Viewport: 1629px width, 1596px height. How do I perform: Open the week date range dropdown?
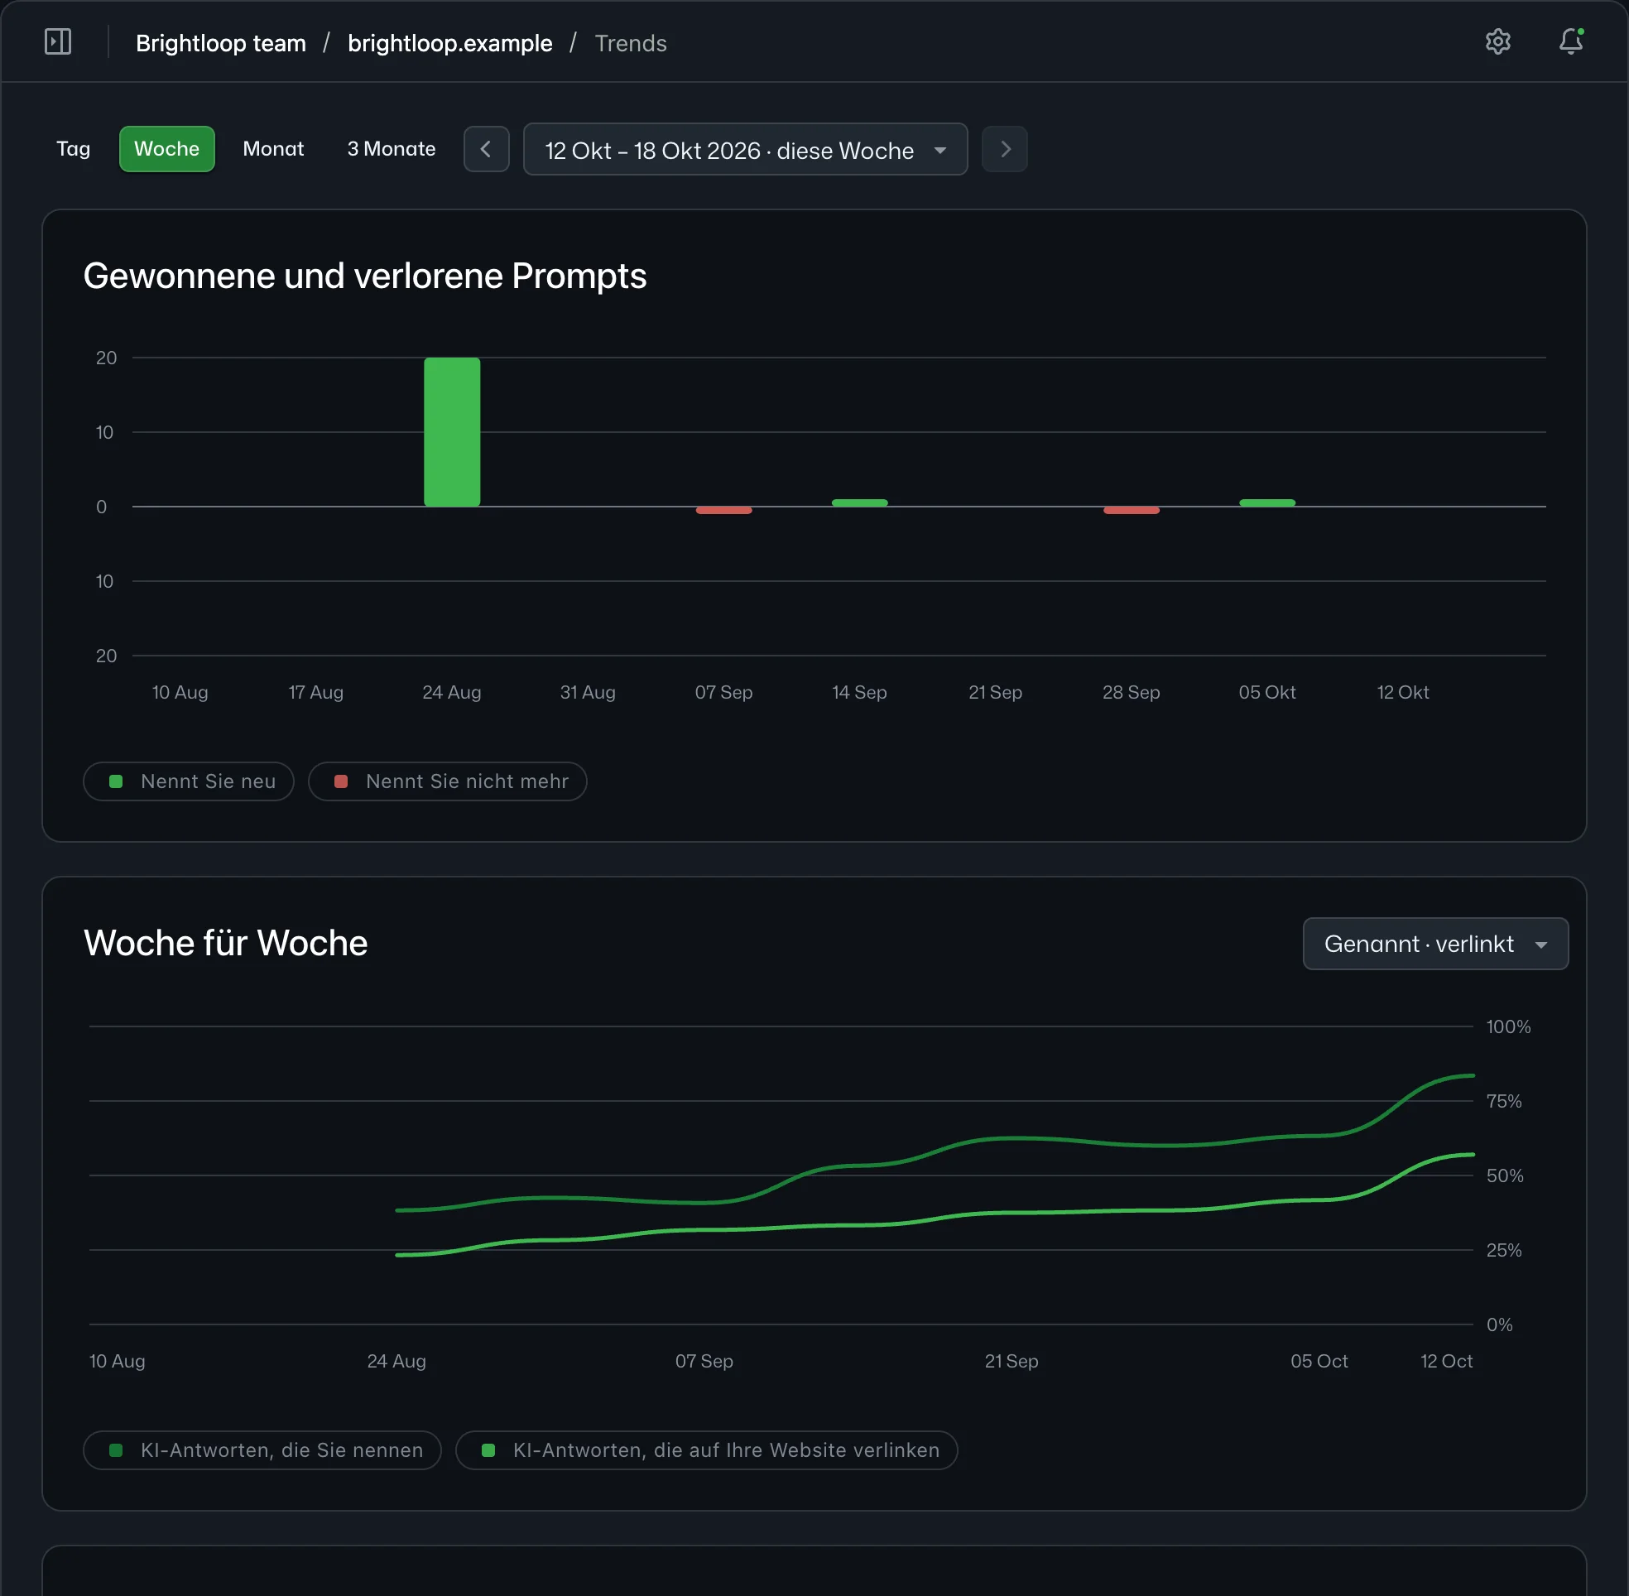coord(745,149)
